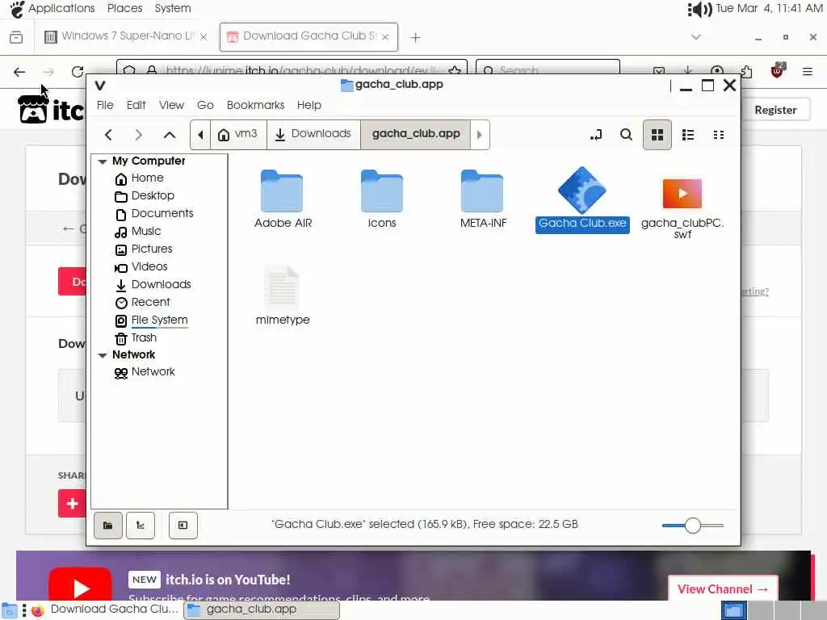Open Downloads in sidebar
The image size is (827, 620).
[x=153, y=285]
